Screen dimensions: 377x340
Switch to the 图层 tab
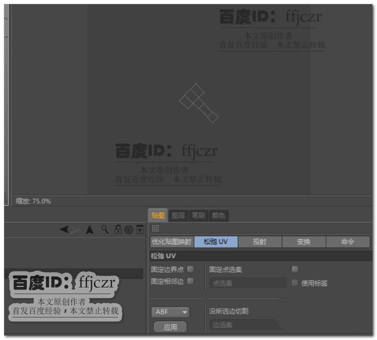click(178, 215)
